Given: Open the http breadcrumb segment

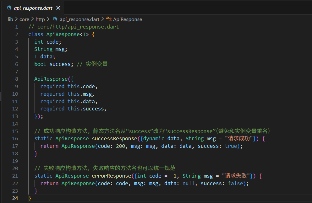Looking at the screenshot, I should pyautogui.click(x=40, y=19).
